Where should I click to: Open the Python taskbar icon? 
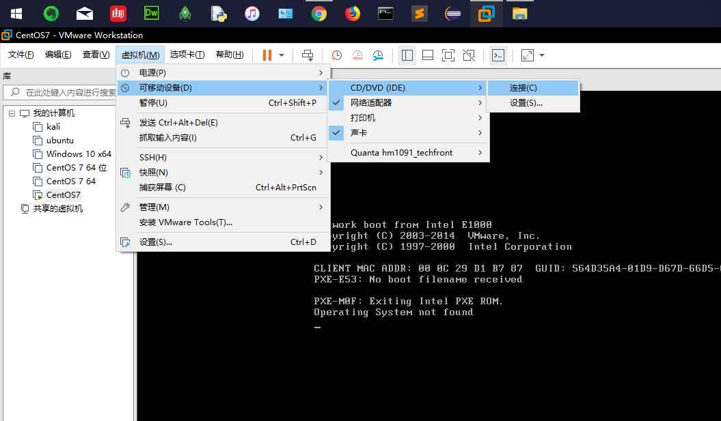tap(219, 14)
